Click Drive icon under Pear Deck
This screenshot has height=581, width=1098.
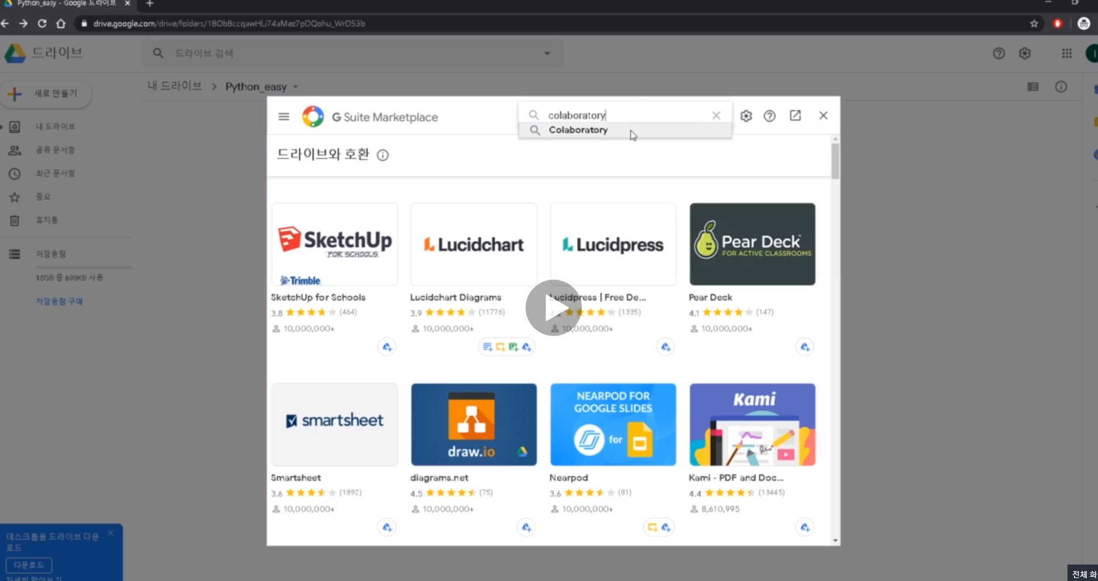(805, 347)
